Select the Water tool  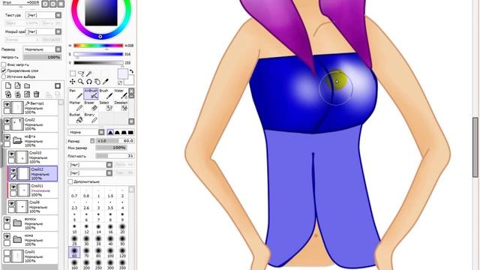121,94
